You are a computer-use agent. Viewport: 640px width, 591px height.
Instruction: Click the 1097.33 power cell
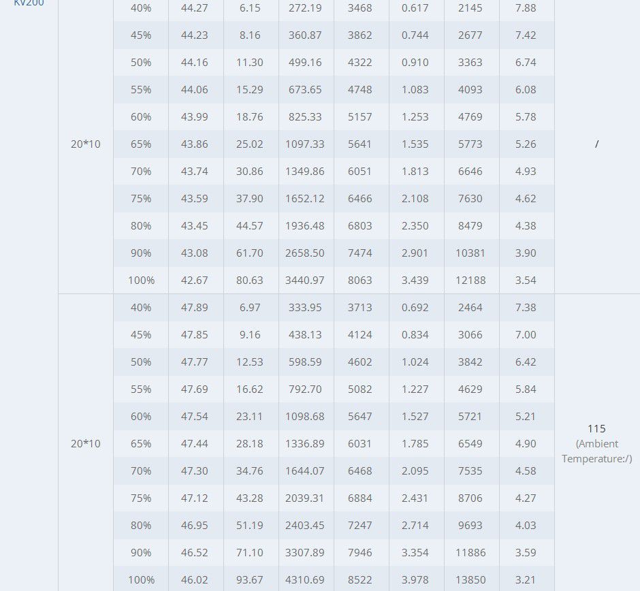click(305, 144)
